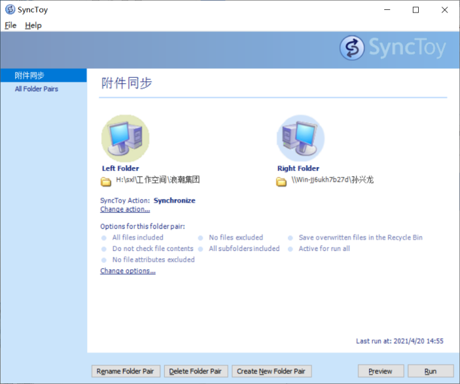This screenshot has width=460, height=384.
Task: Click the Preview button
Action: [380, 371]
